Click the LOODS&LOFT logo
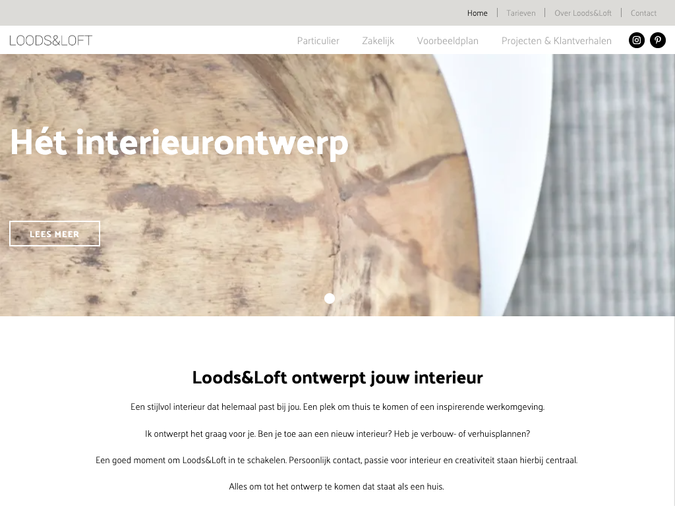 51,40
